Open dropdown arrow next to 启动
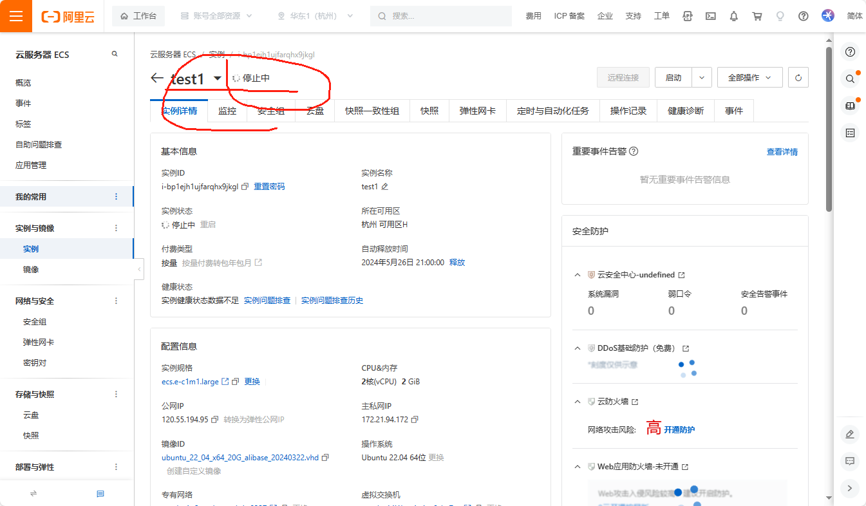 pyautogui.click(x=702, y=78)
